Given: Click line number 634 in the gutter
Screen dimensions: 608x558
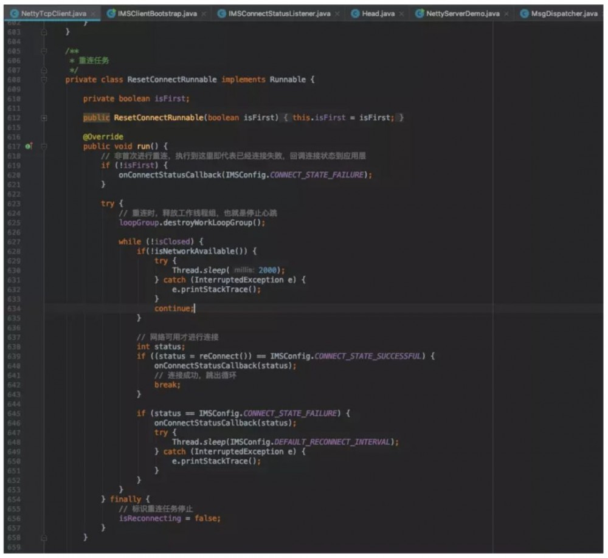Looking at the screenshot, I should (x=14, y=309).
